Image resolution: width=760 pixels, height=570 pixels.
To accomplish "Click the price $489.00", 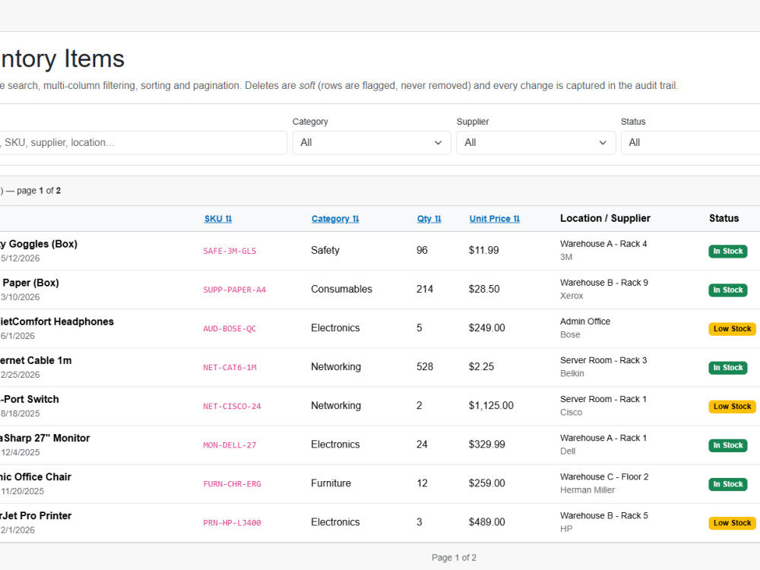I will click(x=486, y=522).
